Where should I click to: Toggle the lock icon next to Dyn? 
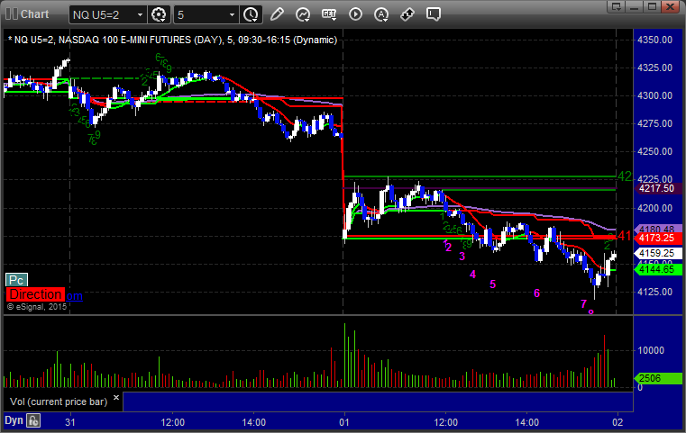tap(33, 420)
